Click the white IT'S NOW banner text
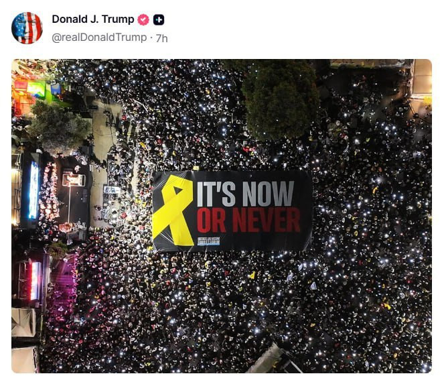Viewport: 440px width, 380px height. coord(246,194)
